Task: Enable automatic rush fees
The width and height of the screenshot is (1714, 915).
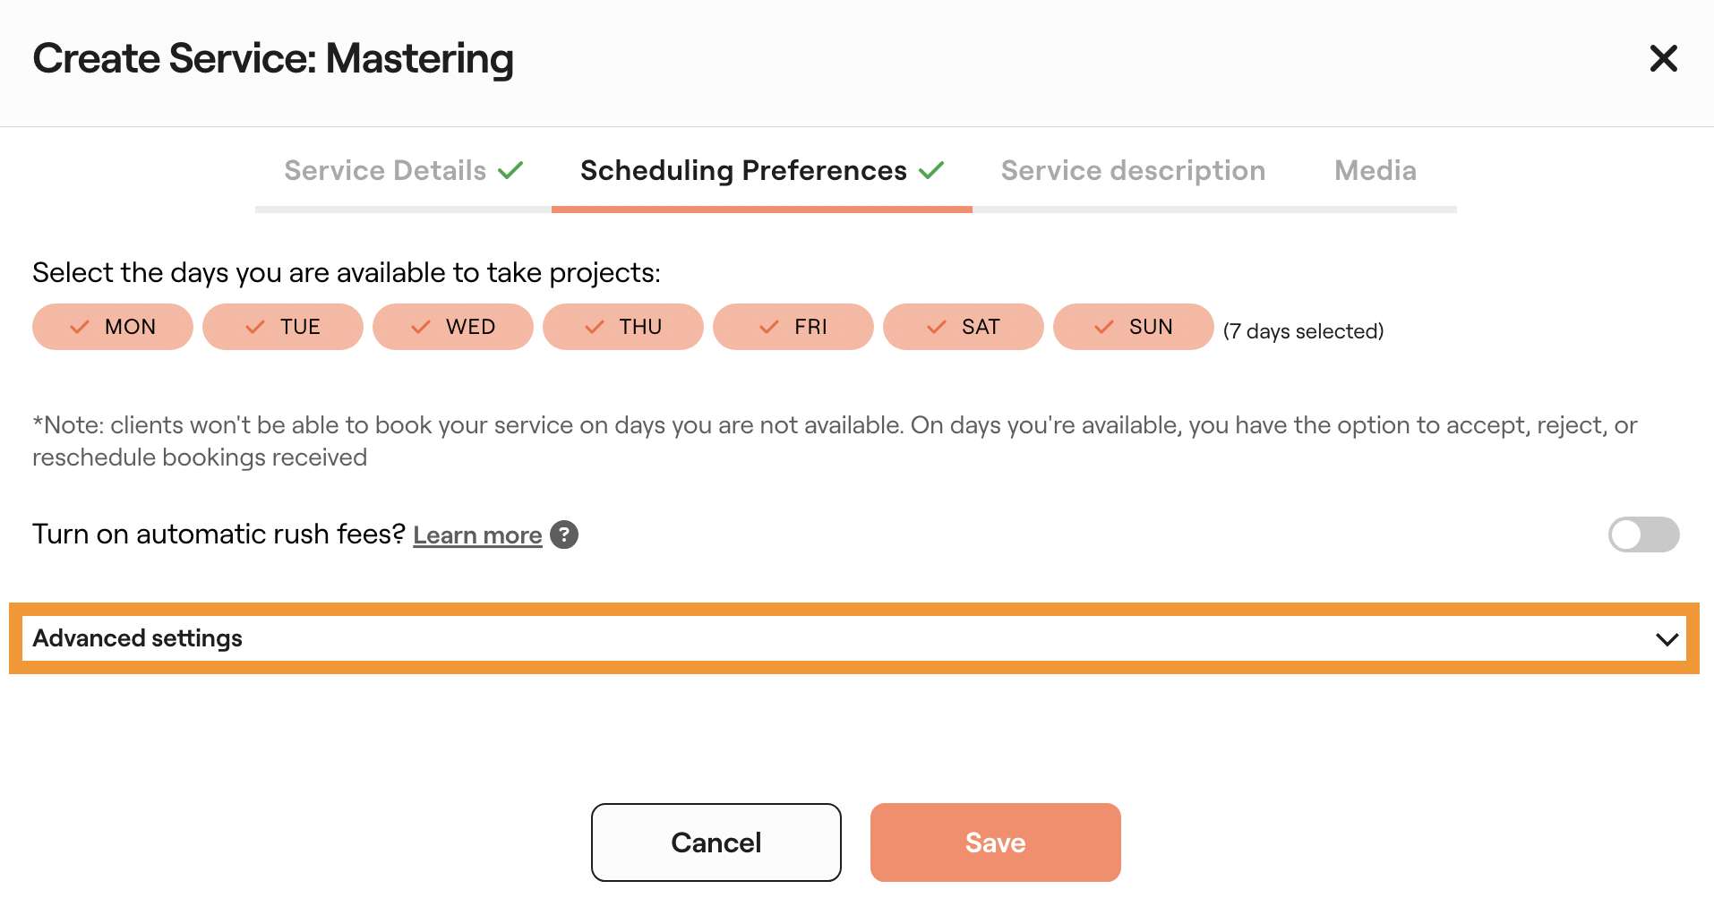Action: [x=1643, y=534]
